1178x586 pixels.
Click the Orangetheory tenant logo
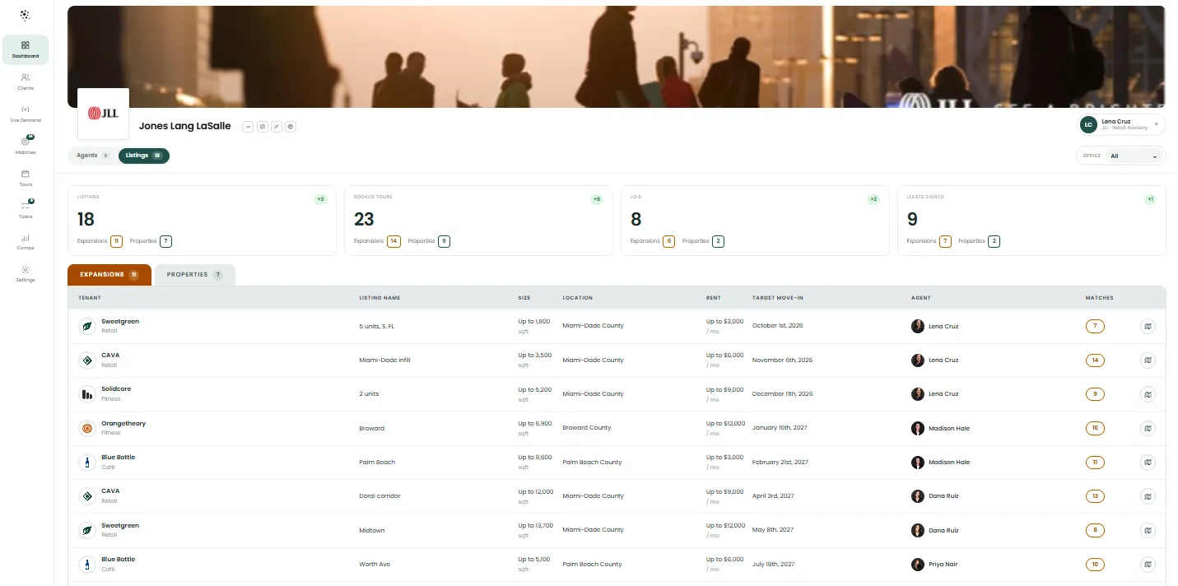(86, 428)
